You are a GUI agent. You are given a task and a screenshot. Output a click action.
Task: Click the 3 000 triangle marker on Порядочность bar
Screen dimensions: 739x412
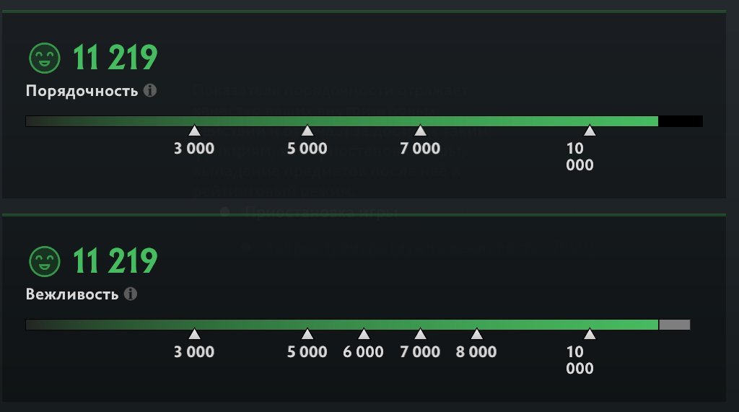tap(194, 131)
